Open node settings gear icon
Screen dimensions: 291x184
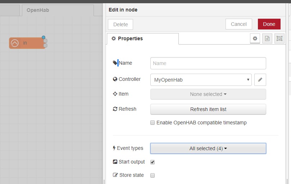pos(255,38)
